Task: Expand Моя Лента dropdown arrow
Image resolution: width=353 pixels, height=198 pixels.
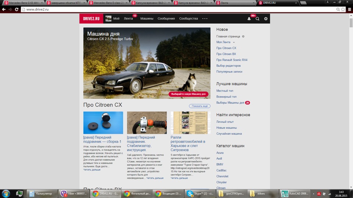Action: 234,42
